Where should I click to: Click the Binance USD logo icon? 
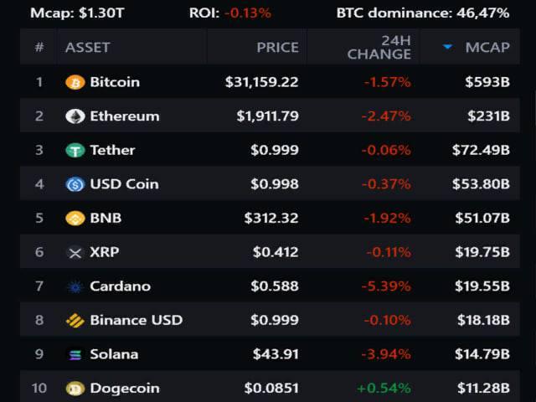click(75, 320)
